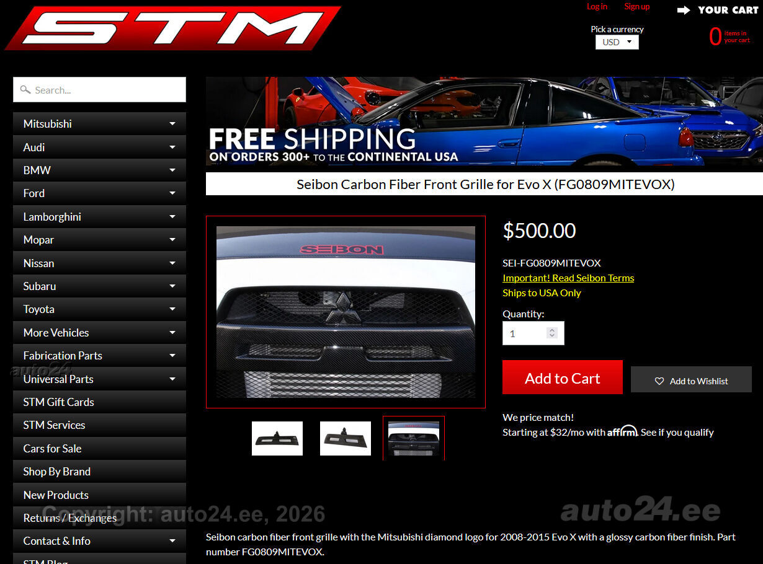Expand the Universal Parts menu arrow
Viewport: 763px width, 564px height.
[x=172, y=379]
